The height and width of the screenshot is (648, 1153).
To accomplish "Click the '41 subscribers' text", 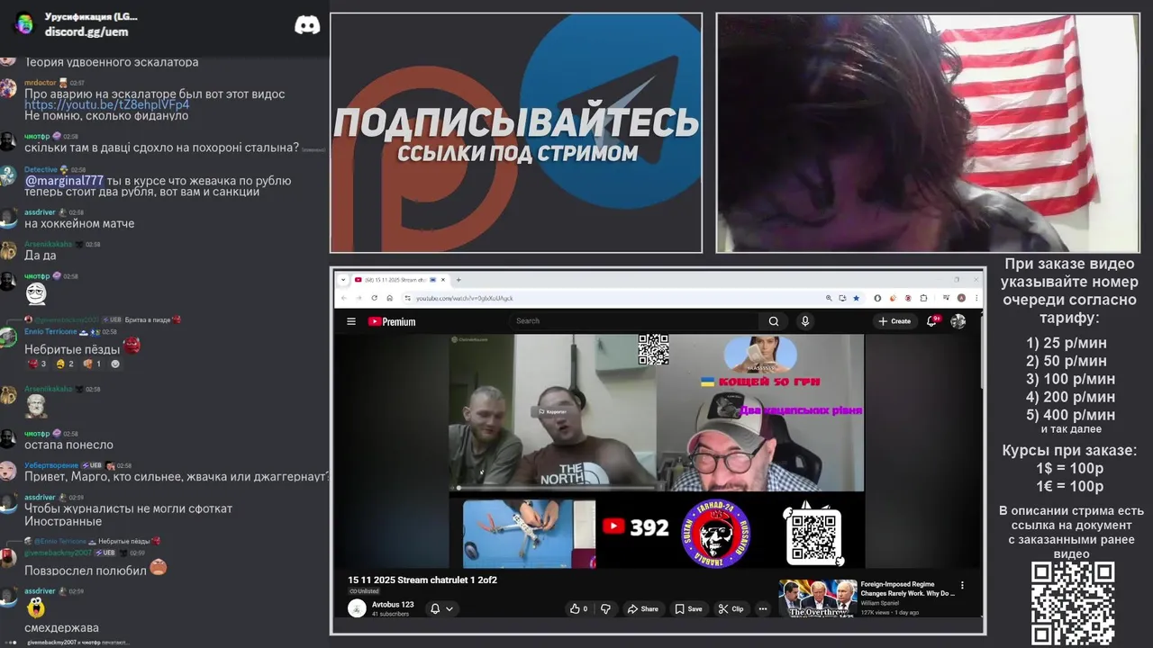I will click(390, 614).
